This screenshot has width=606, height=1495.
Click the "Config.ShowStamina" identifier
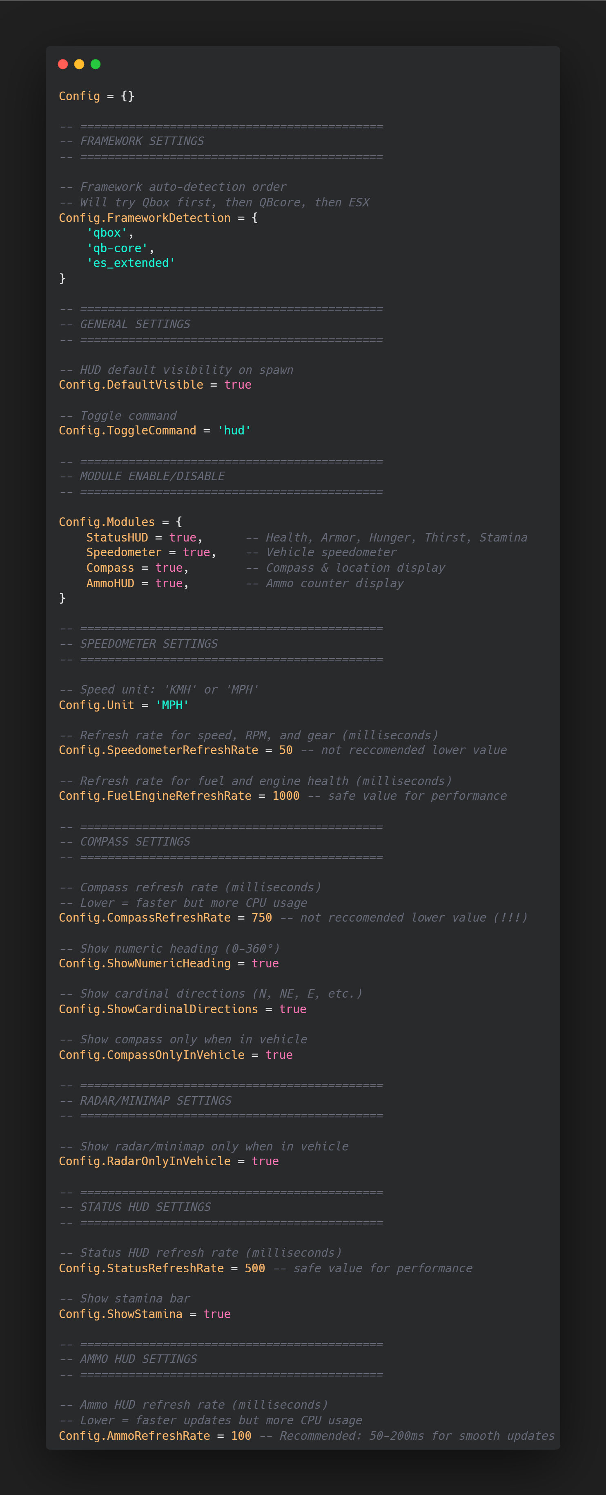120,1314
